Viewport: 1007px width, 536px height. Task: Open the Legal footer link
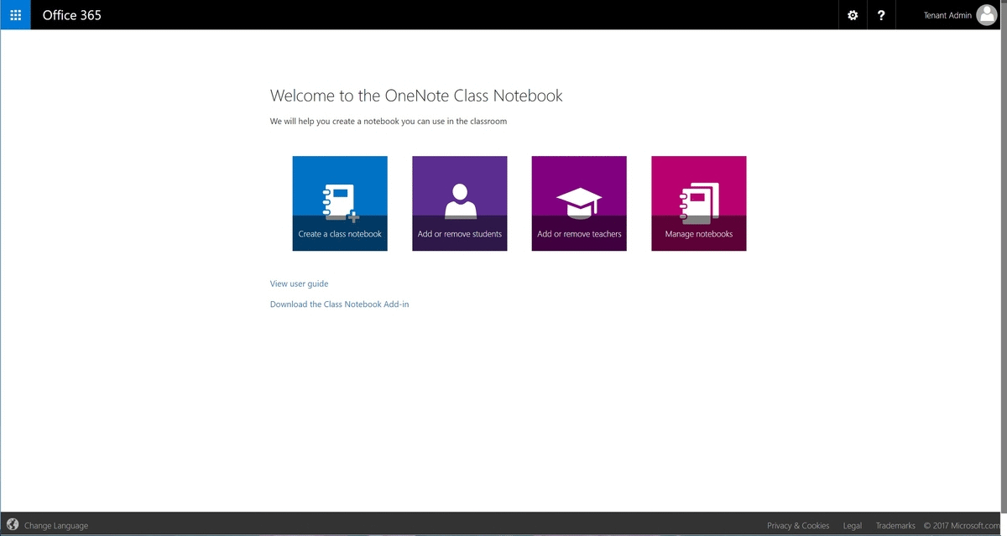pos(853,526)
